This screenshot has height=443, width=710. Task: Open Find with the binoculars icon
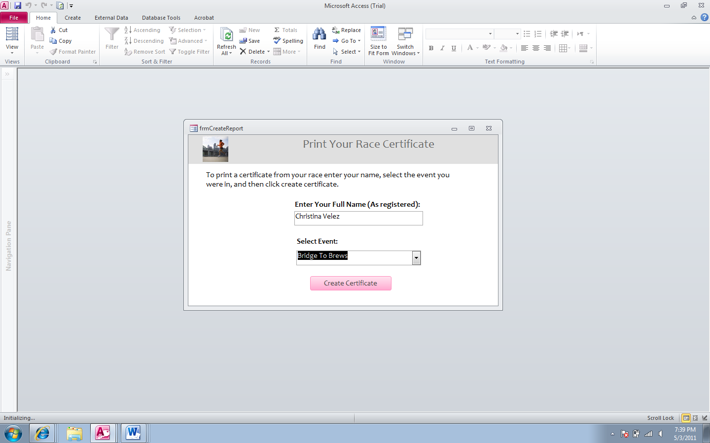point(319,37)
